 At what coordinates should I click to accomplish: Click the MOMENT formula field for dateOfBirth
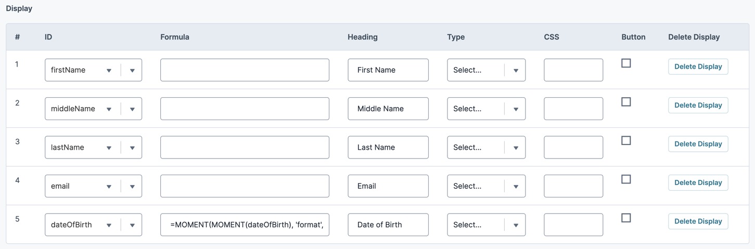click(x=245, y=225)
